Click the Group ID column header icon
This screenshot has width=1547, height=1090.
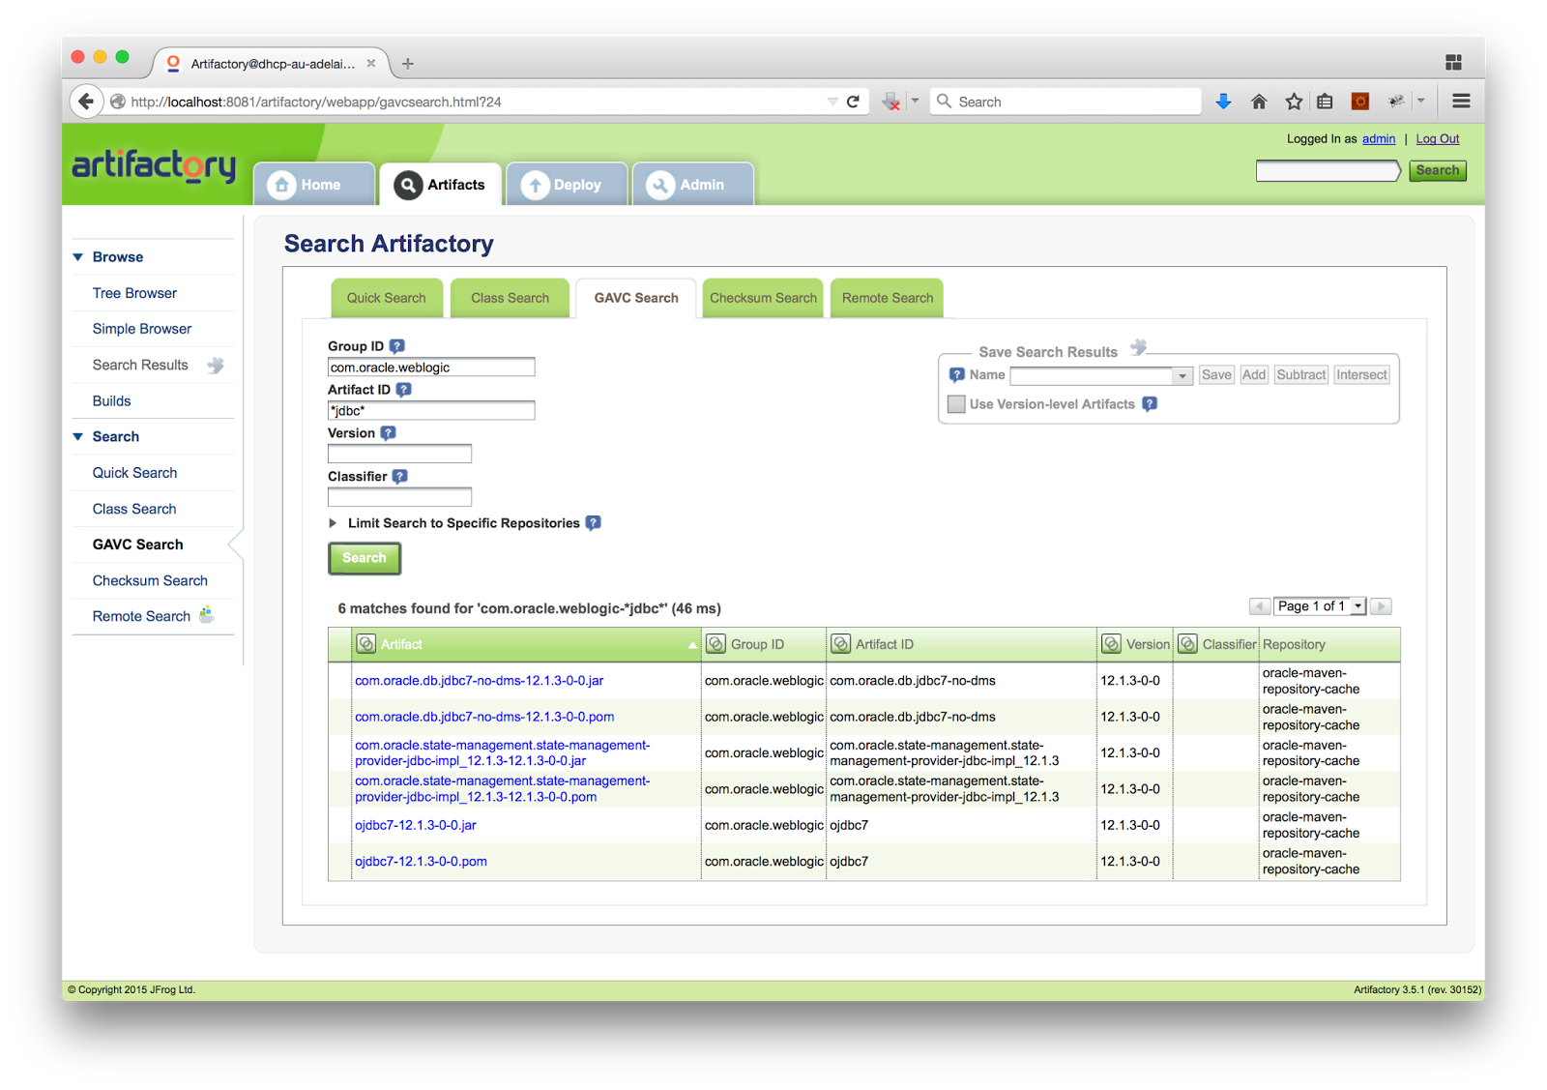pos(716,644)
